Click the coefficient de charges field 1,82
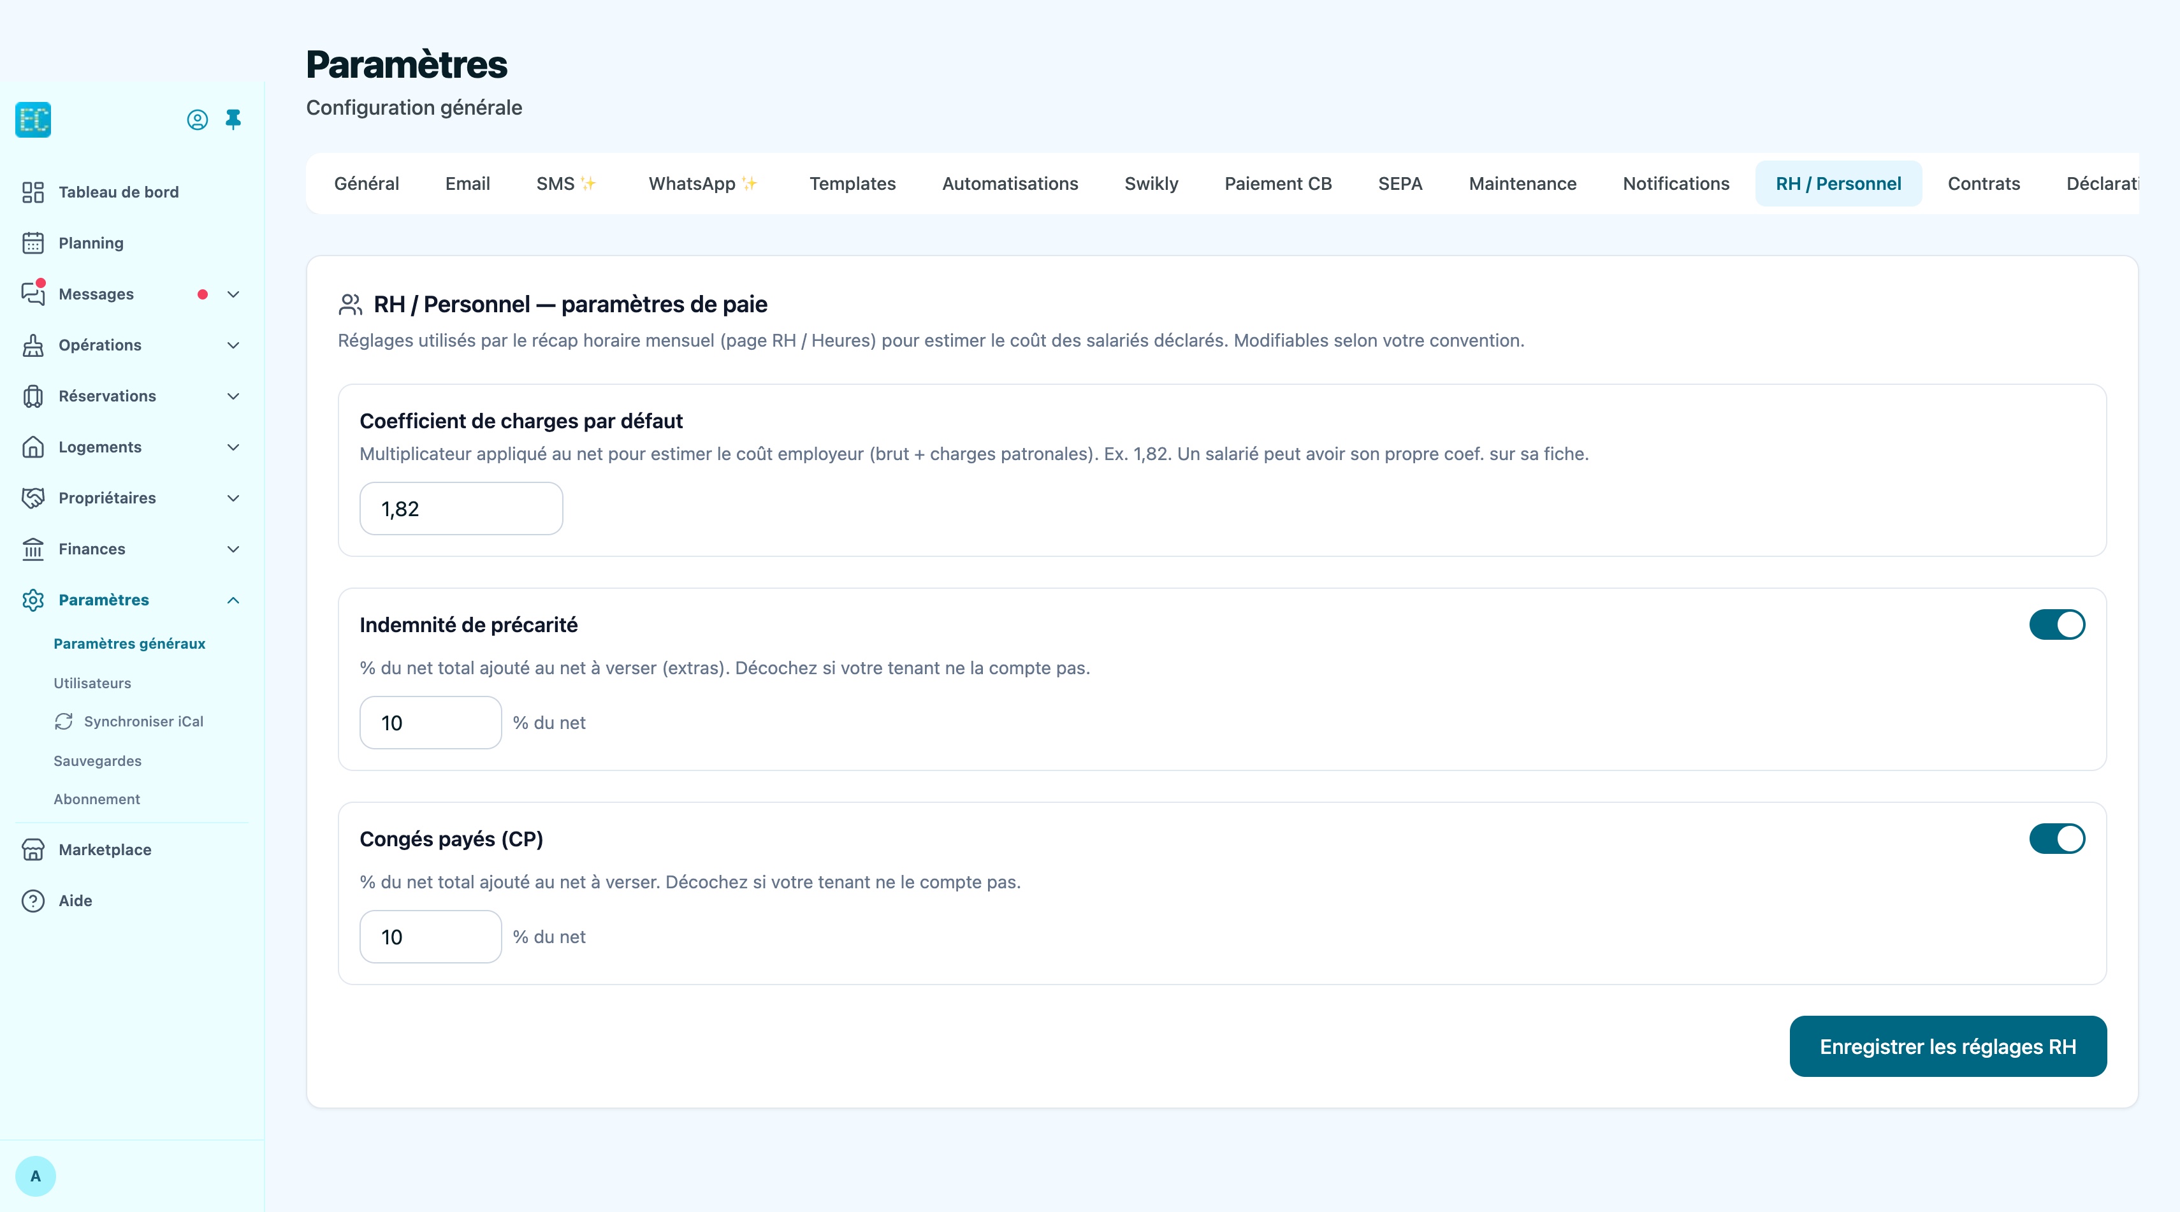Viewport: 2180px width, 1212px height. [x=461, y=509]
